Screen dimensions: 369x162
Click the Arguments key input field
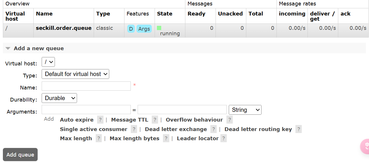coord(86,110)
